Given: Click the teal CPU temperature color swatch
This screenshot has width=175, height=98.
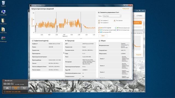Looking at the screenshot, I should click(101, 30).
